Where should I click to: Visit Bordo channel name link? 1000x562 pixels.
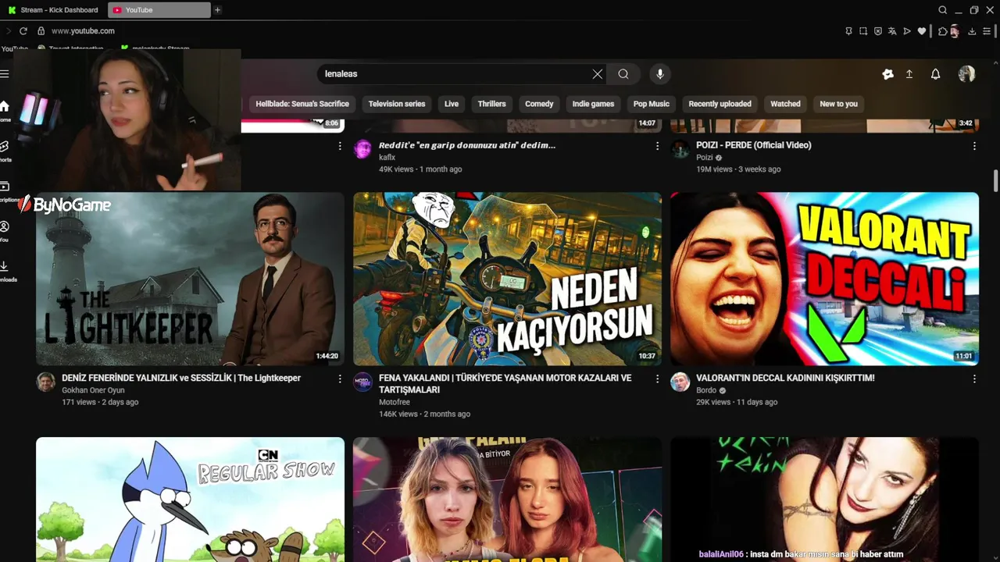pos(706,390)
